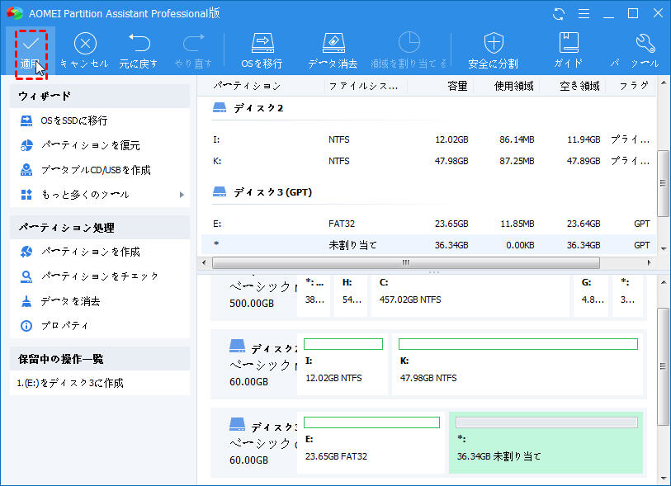
Task: Click partition list scroll-right arrow
Action: coord(650,262)
